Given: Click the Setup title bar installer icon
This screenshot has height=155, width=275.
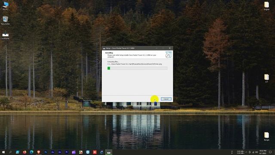Looking at the screenshot, I should coord(104,48).
